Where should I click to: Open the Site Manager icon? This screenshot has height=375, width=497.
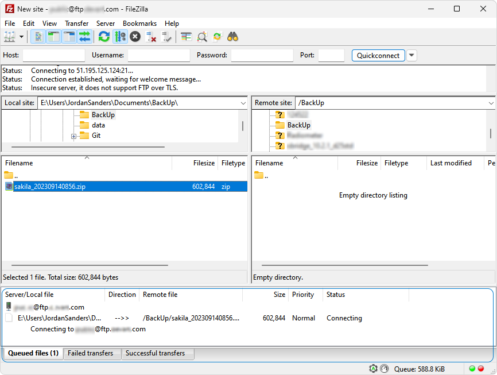pyautogui.click(x=10, y=37)
